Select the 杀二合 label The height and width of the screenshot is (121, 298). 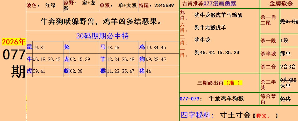[268, 67]
